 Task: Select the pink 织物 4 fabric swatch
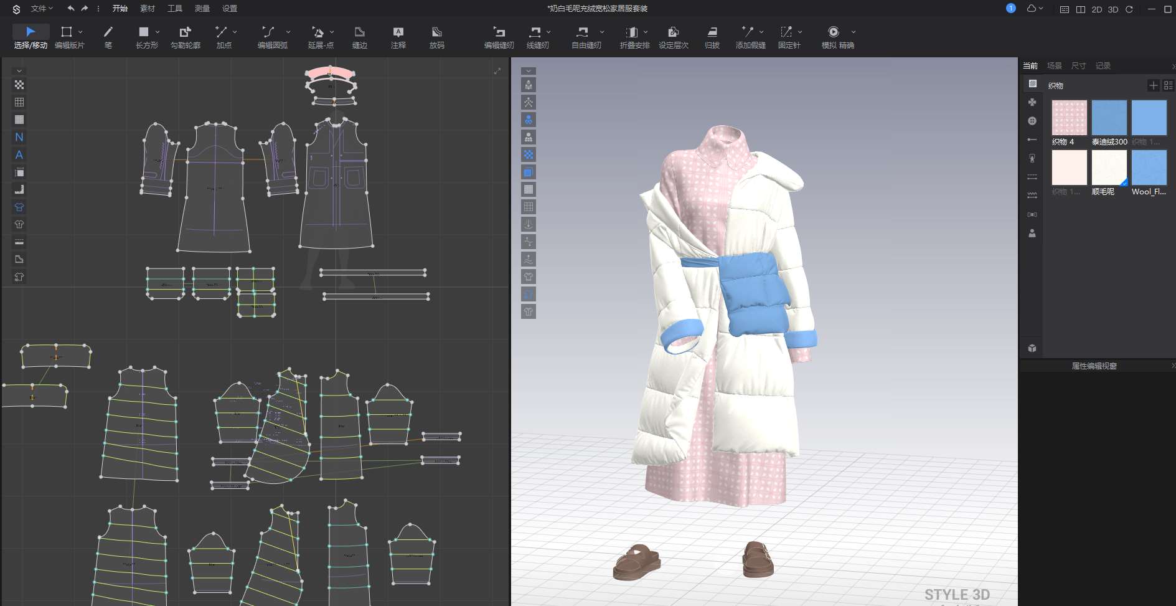[1069, 118]
